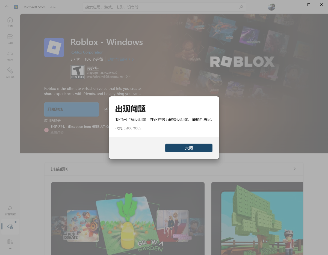Close the error dialog with 关闭
328x255 pixels.
point(189,148)
